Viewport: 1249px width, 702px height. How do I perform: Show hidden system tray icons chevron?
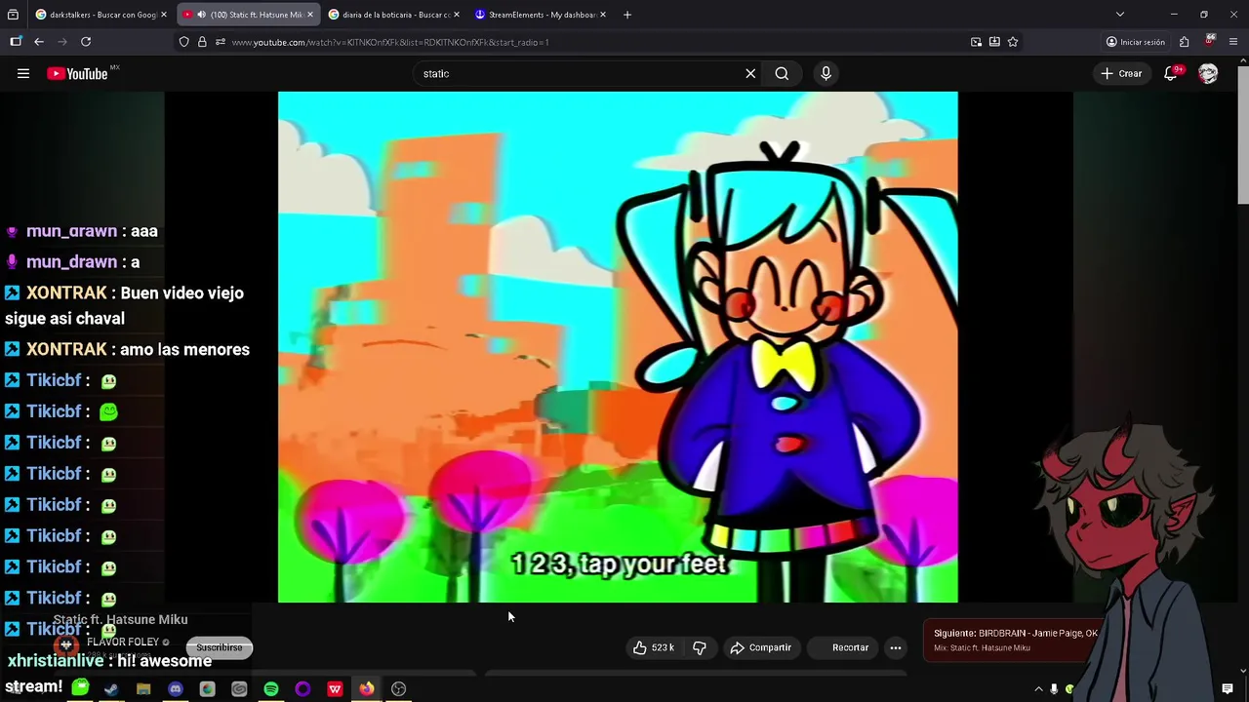point(1038,689)
